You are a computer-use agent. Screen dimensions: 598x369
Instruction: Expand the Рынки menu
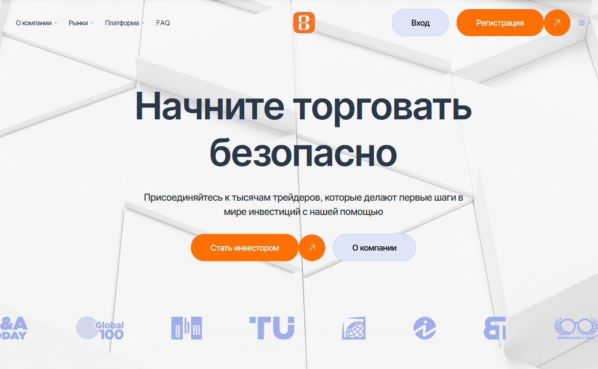pos(81,23)
